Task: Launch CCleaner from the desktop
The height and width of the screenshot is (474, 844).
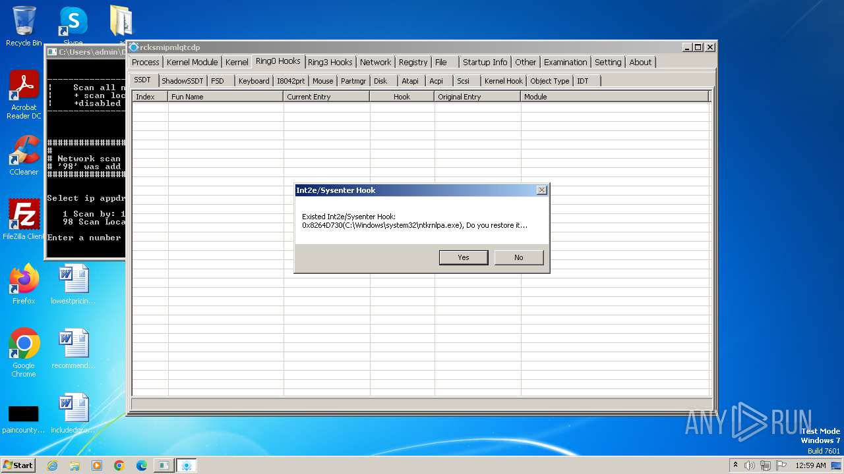Action: click(x=24, y=156)
